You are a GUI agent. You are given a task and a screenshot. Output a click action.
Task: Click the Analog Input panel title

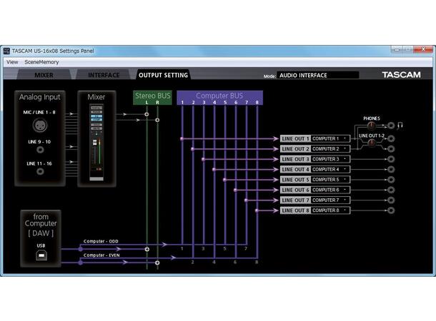(40, 97)
